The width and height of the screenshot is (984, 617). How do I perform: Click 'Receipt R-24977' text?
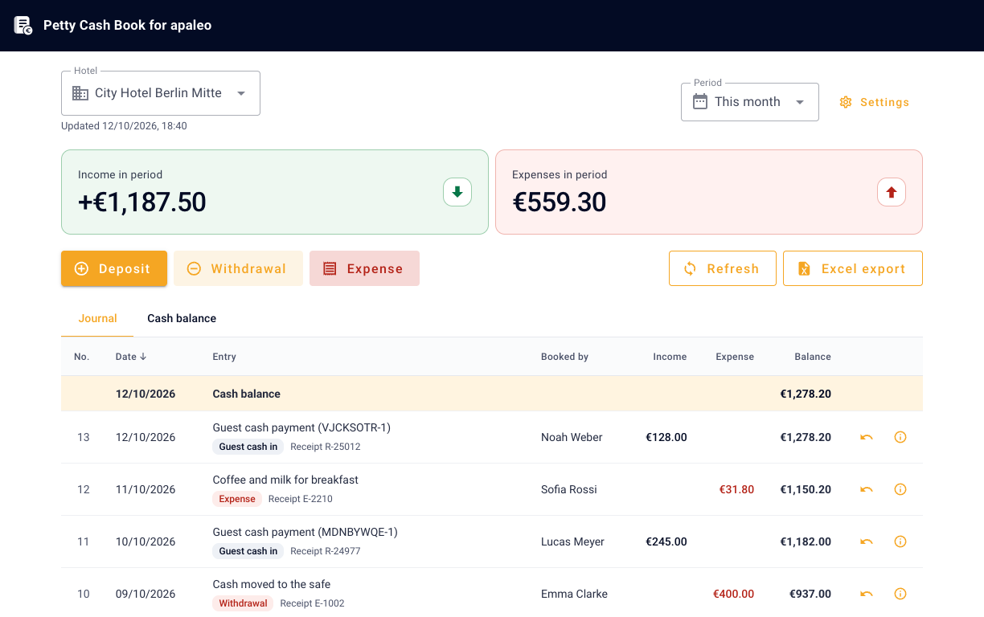click(326, 551)
